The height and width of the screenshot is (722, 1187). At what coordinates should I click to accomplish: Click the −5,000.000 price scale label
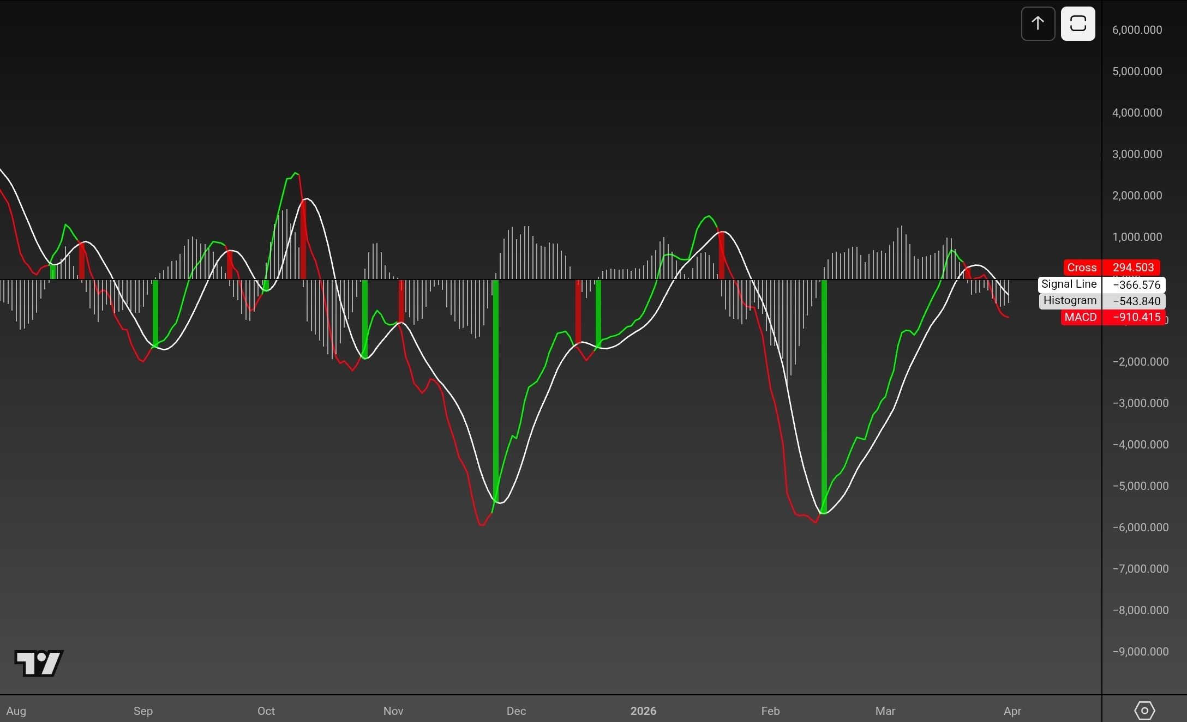coord(1141,486)
